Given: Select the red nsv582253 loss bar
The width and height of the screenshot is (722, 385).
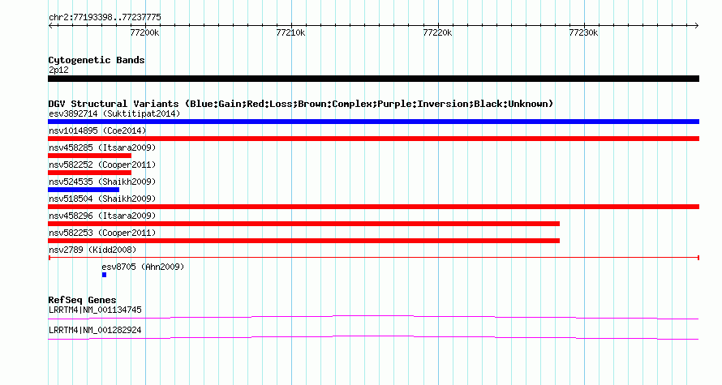Looking at the screenshot, I should [x=304, y=241].
